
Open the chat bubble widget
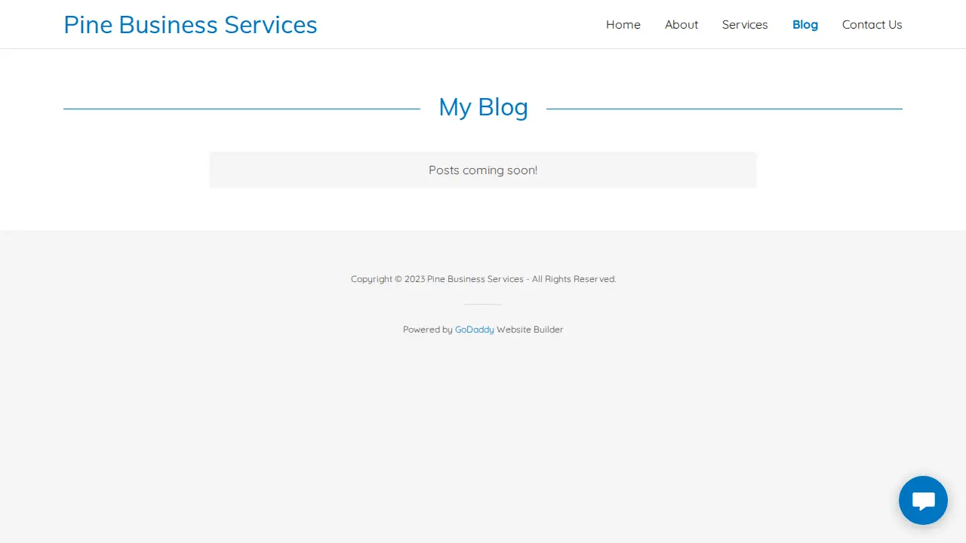coord(923,500)
